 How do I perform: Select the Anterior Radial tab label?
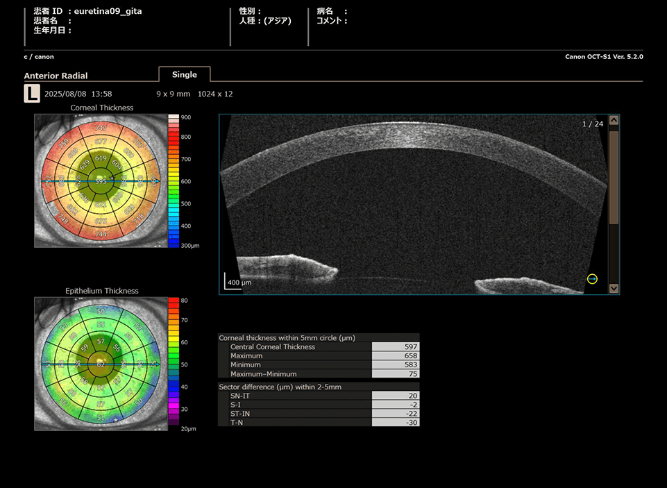pos(56,76)
